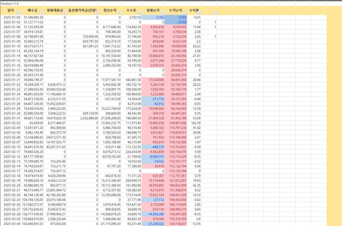Viewport: 342px width, 226px height.
Task: Select the cell with 1 in the 2025-01-08 row
Action: tap(209, 37)
